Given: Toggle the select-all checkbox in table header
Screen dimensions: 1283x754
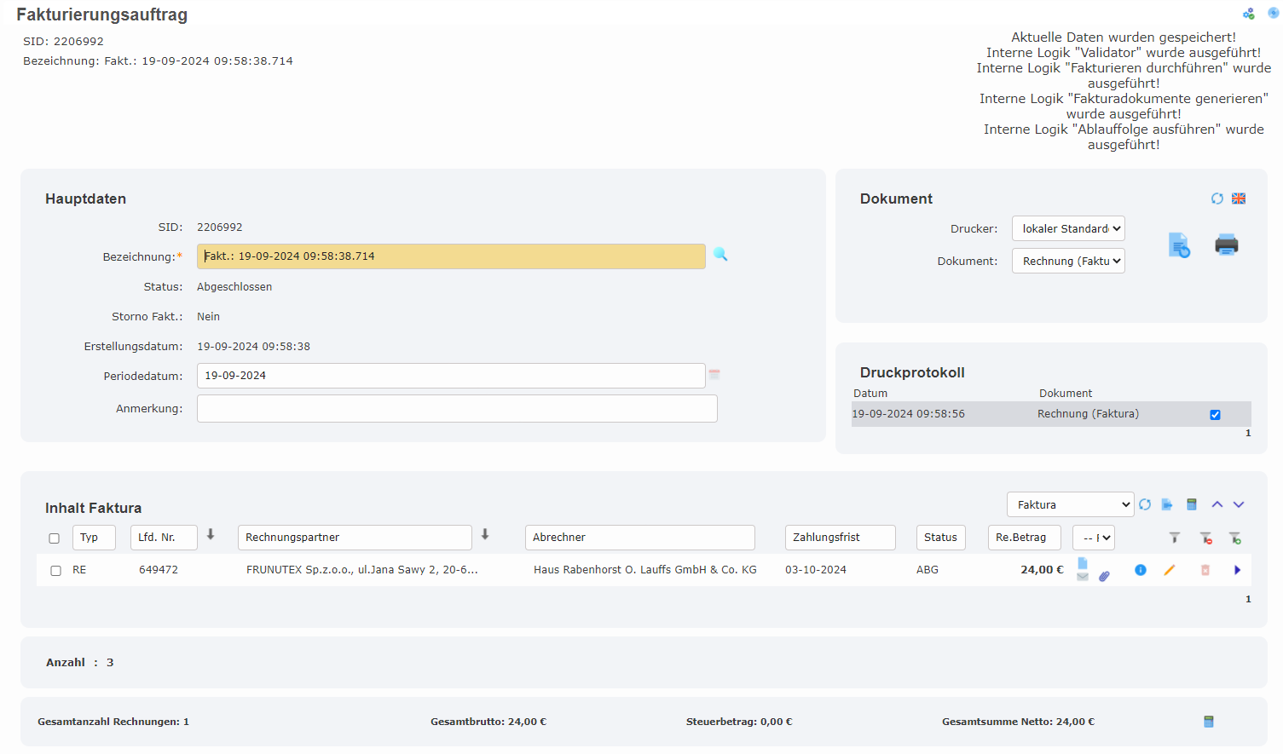Looking at the screenshot, I should [55, 538].
